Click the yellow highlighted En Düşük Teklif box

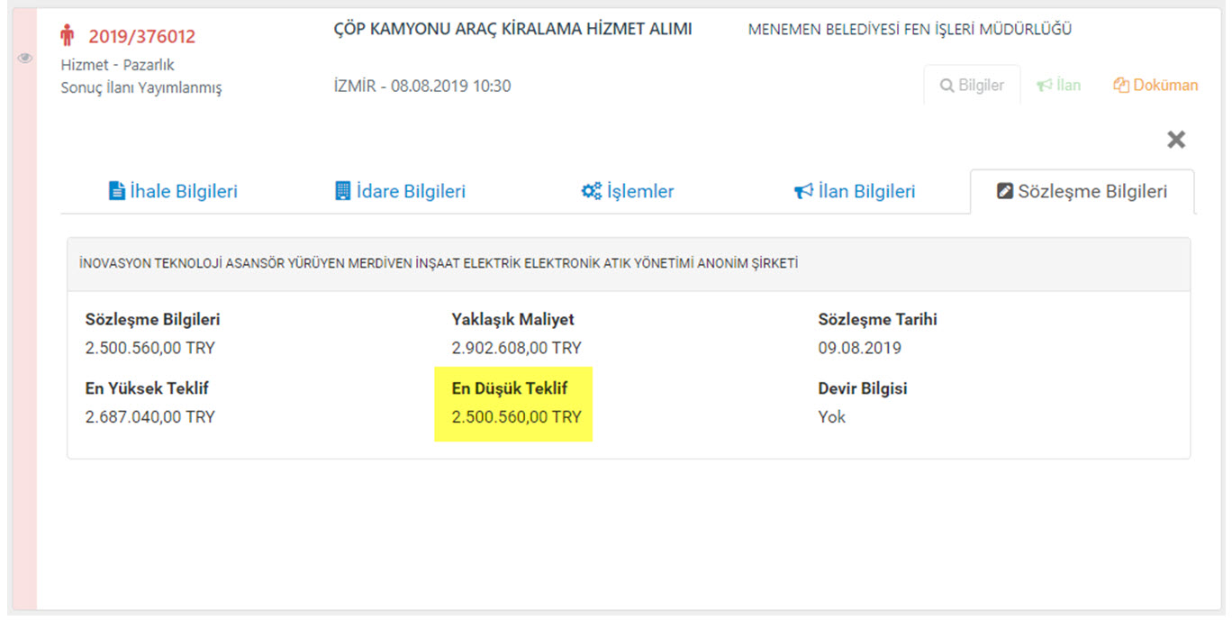[514, 404]
